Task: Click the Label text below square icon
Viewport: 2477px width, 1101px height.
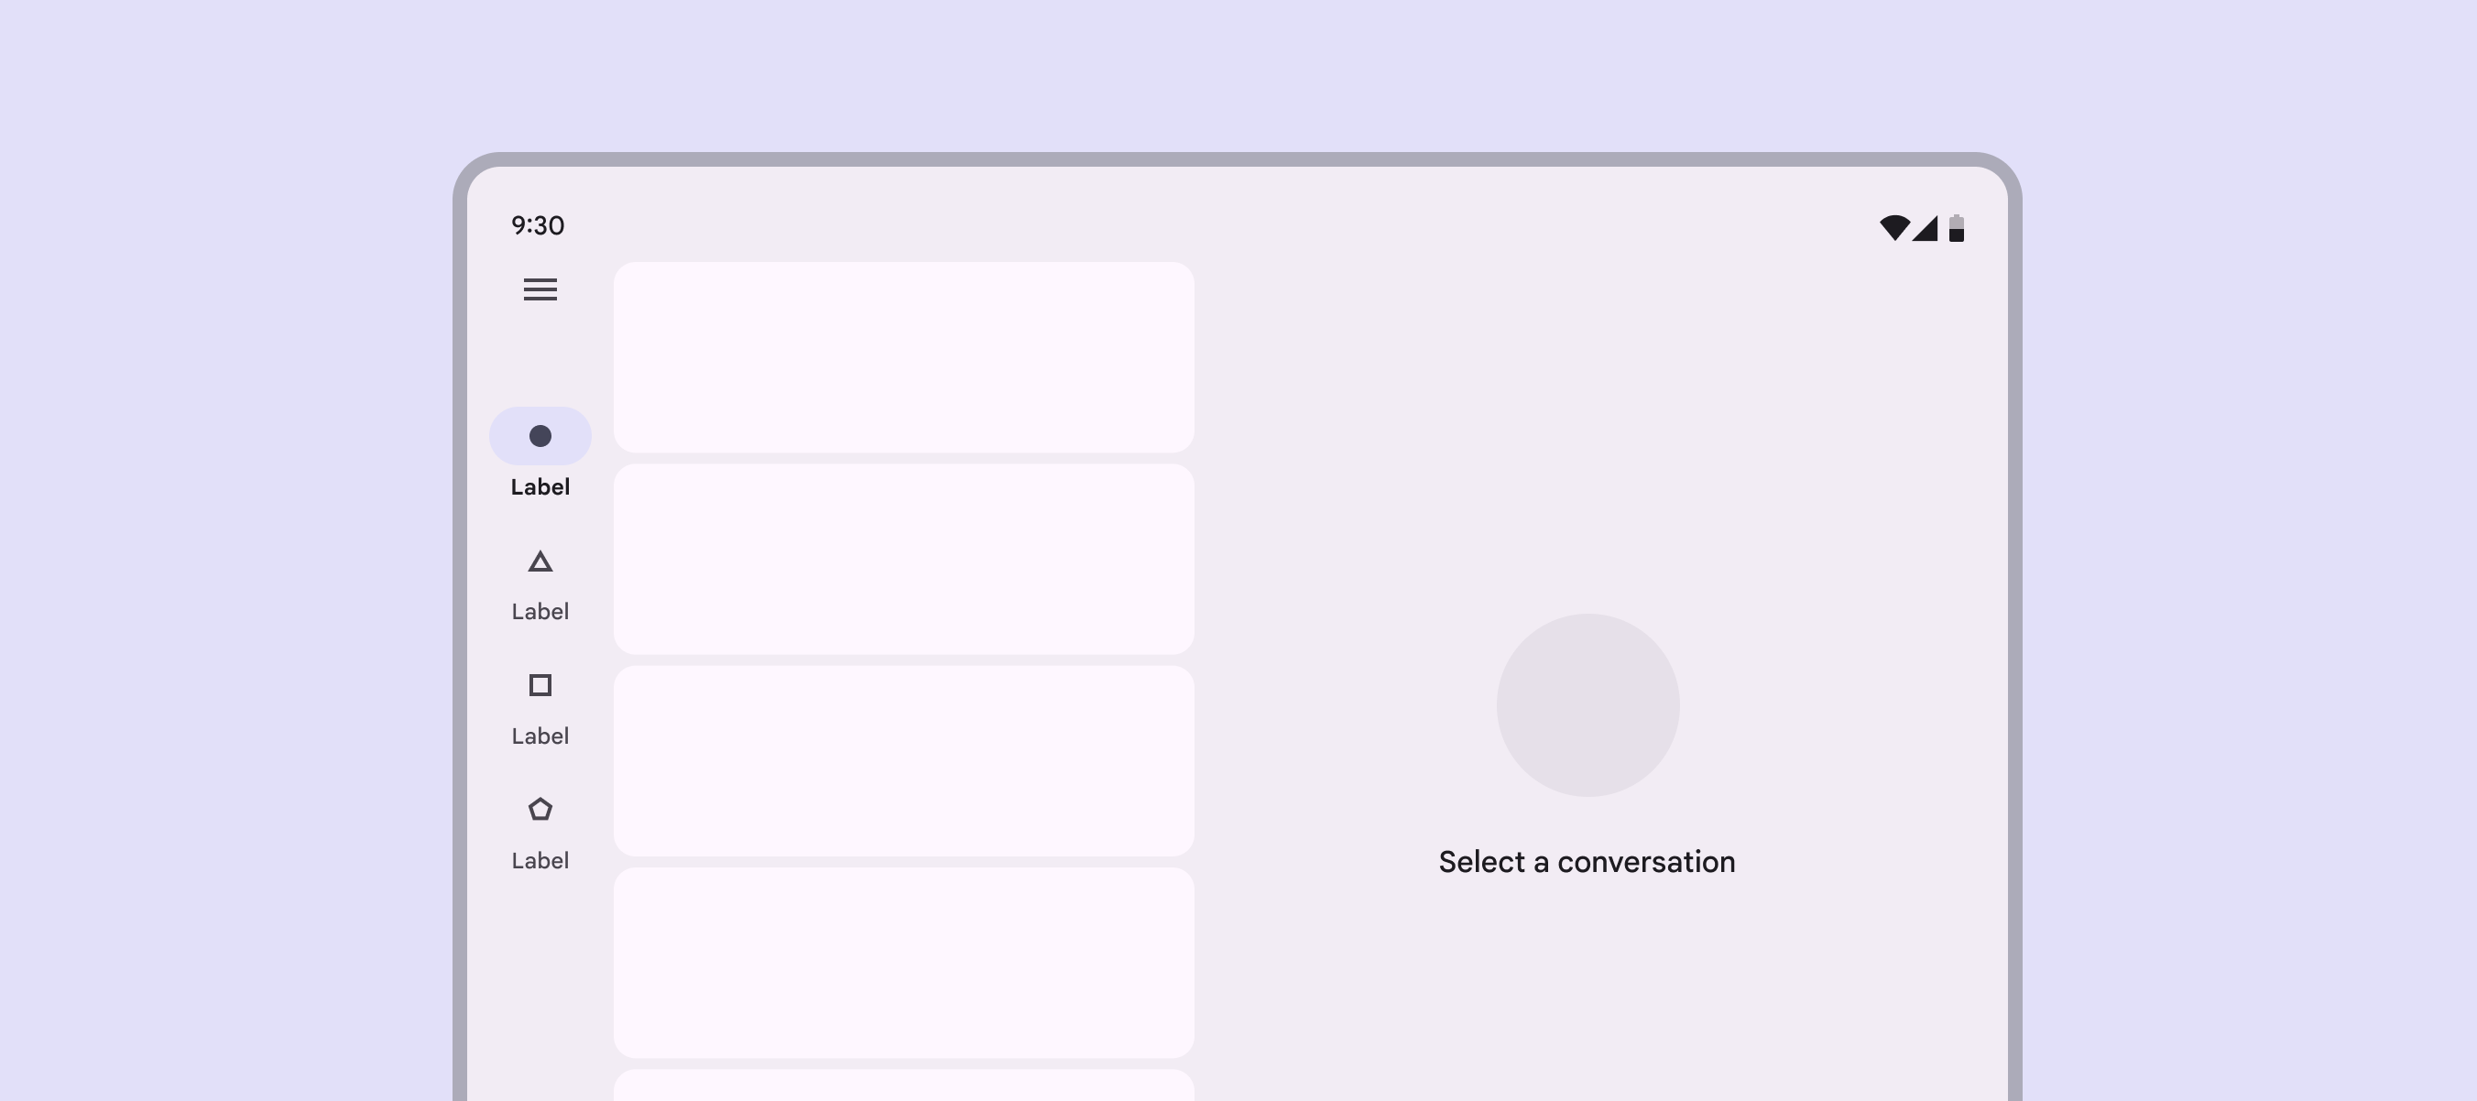Action: (x=540, y=736)
